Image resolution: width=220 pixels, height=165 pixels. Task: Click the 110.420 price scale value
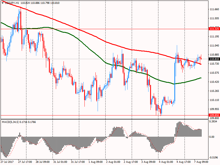(x=214, y=82)
